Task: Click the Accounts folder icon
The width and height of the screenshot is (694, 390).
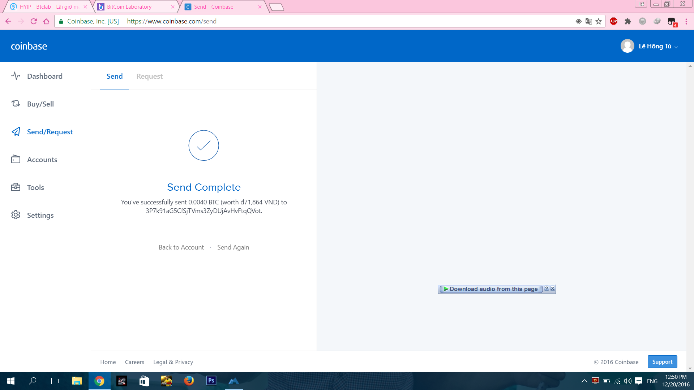Action: point(16,159)
